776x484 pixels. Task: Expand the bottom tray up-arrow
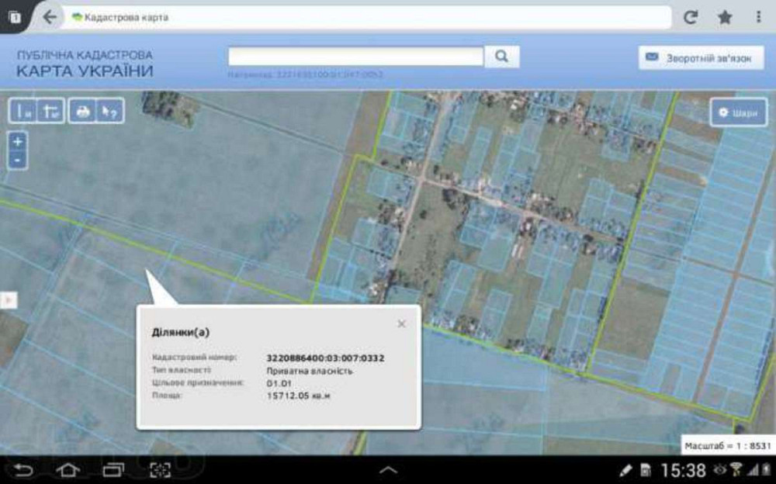click(x=388, y=470)
